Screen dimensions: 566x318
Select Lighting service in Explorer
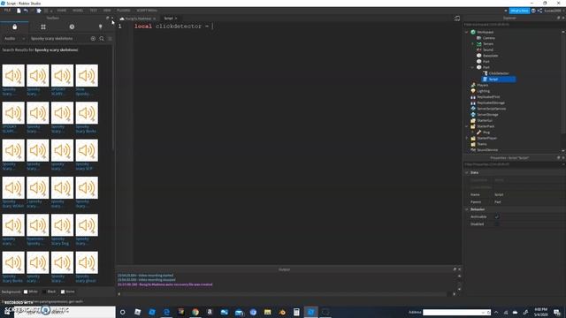tap(483, 91)
